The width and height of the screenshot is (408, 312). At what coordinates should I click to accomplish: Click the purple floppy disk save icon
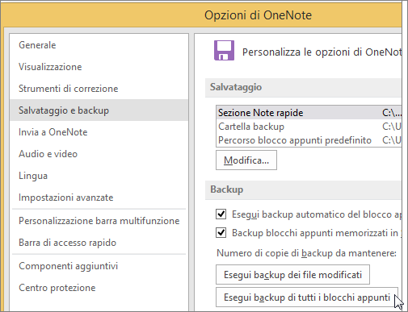224,50
